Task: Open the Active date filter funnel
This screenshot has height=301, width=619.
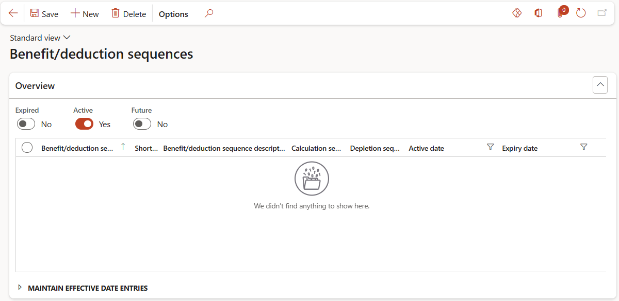Action: (491, 147)
